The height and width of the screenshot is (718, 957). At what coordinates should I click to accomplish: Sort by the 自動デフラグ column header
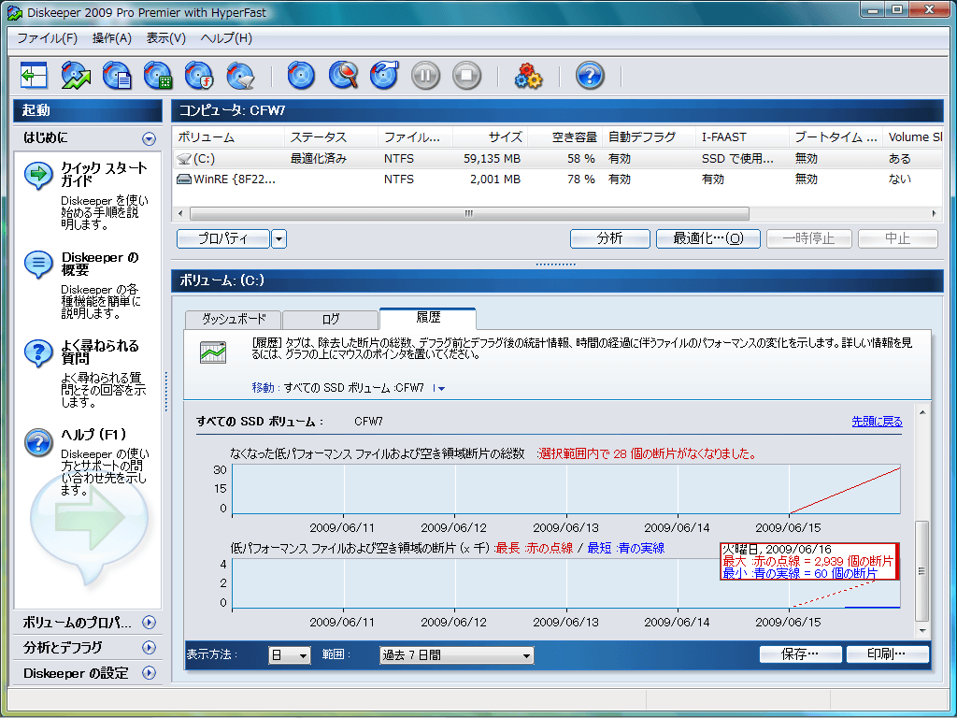[x=650, y=137]
